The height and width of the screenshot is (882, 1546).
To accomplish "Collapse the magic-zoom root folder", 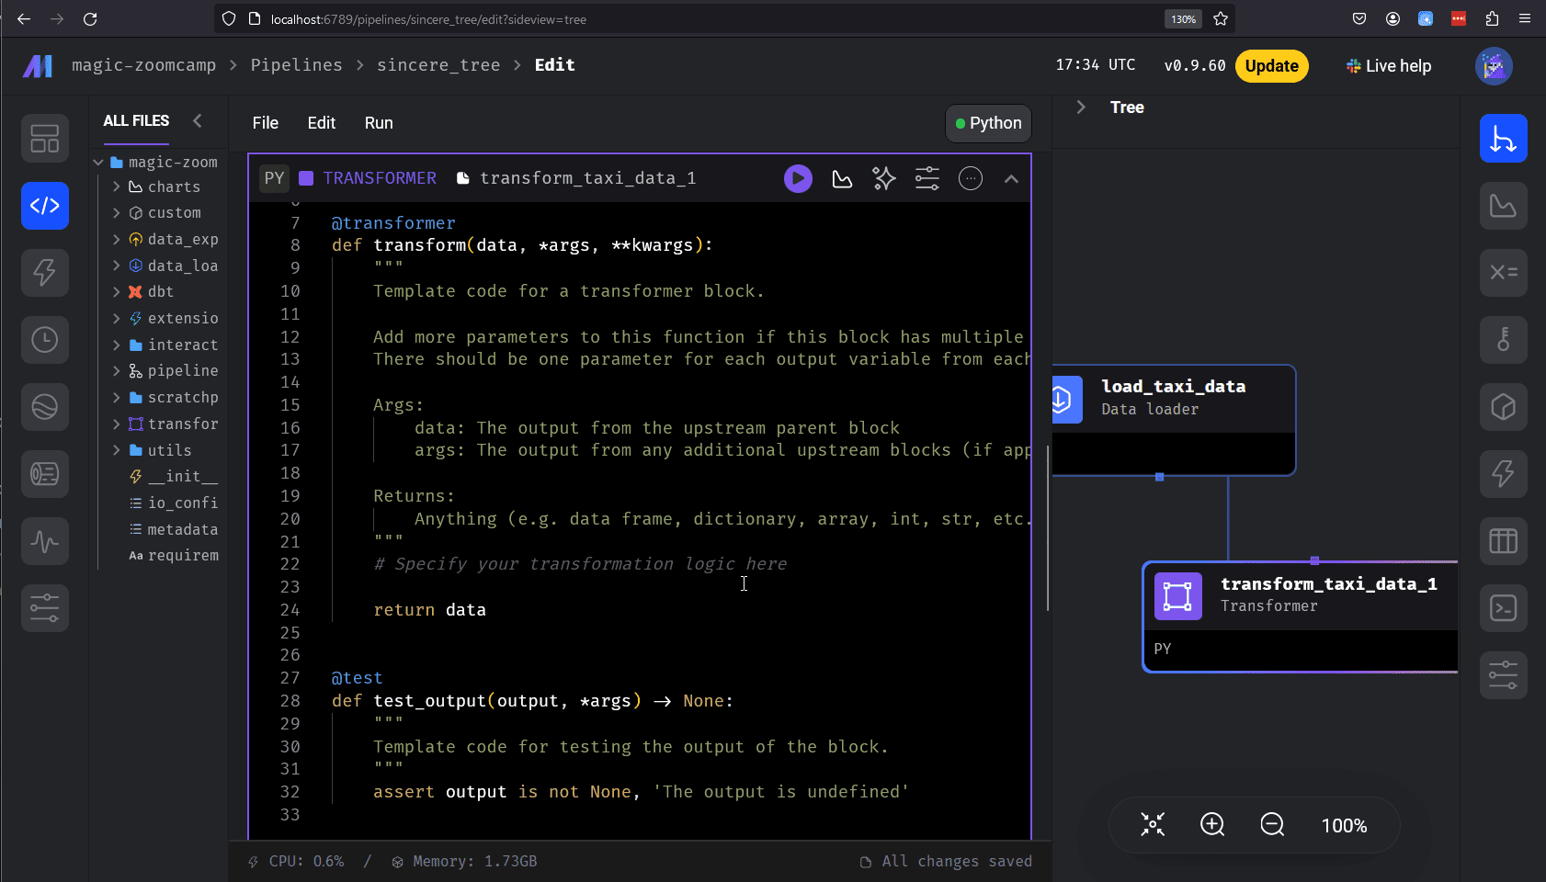I will click(99, 163).
